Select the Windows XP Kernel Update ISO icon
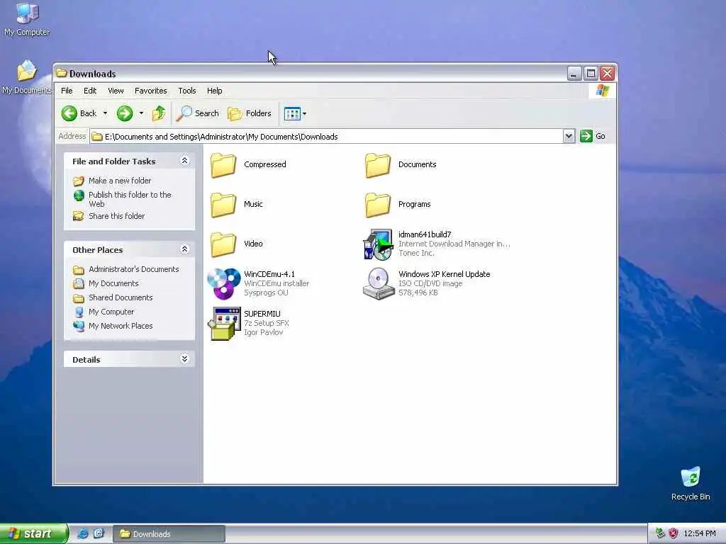This screenshot has height=544, width=726. click(379, 283)
